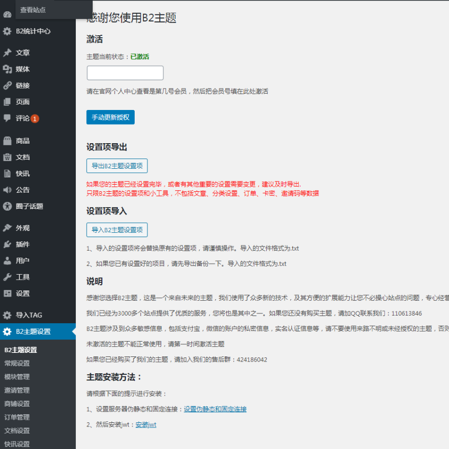Click the comments badge showing 1
Screen dimensions: 449x449
pyautogui.click(x=35, y=119)
